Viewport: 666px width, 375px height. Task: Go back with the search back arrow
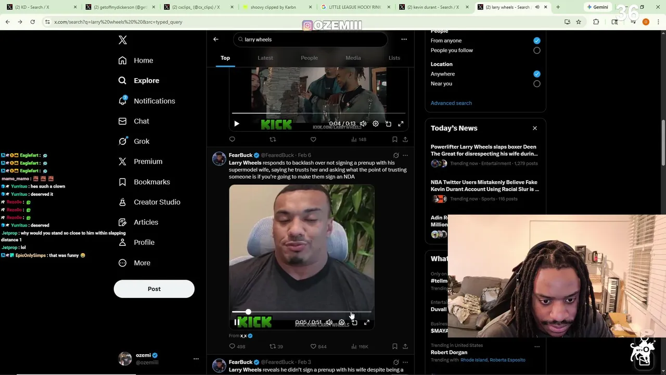click(216, 39)
